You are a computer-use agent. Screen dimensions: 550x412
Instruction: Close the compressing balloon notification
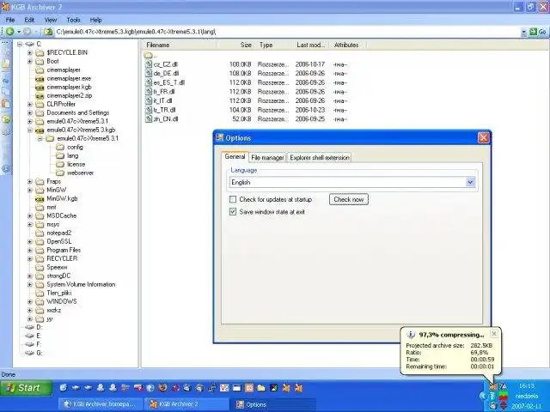point(494,334)
